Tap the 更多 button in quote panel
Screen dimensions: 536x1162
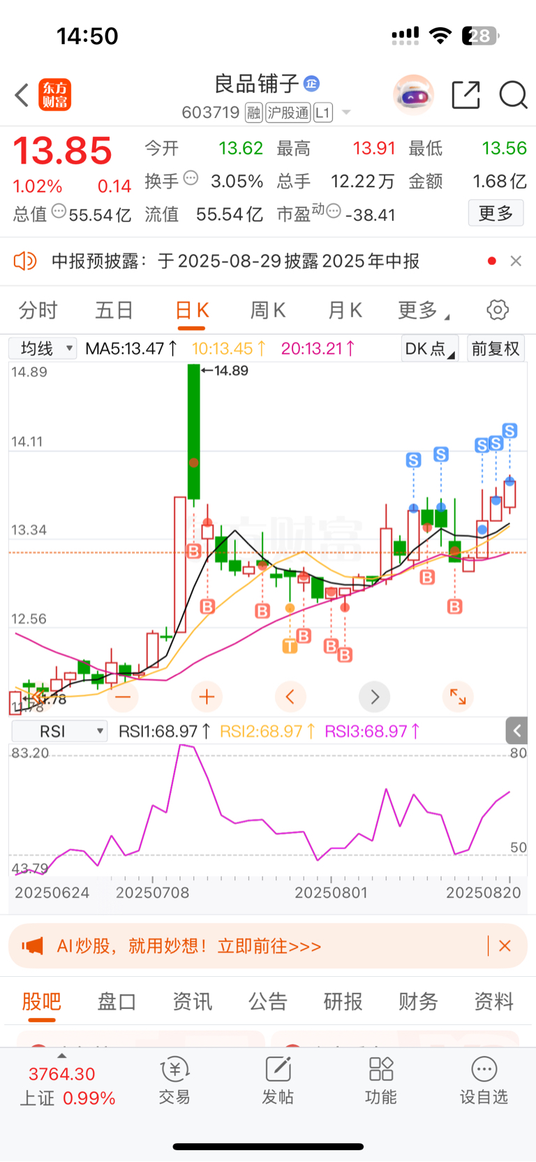tap(496, 213)
